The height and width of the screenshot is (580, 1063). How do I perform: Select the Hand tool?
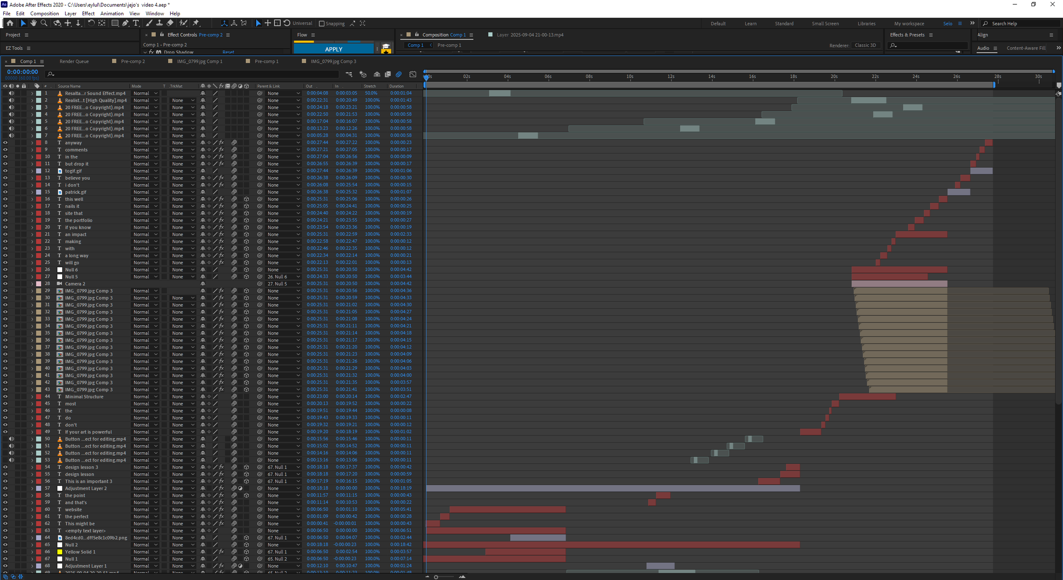pos(33,23)
